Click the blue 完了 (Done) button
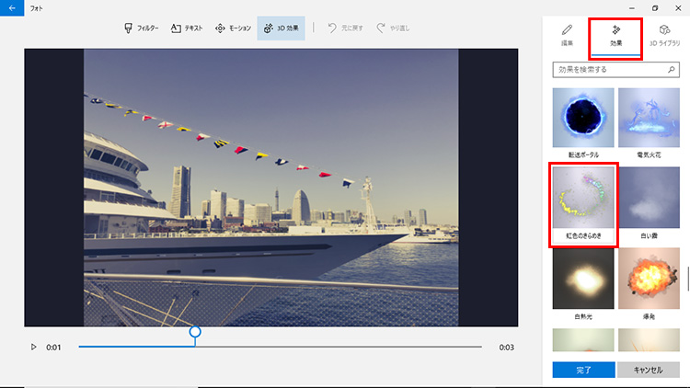This screenshot has width=690, height=388. [x=582, y=370]
